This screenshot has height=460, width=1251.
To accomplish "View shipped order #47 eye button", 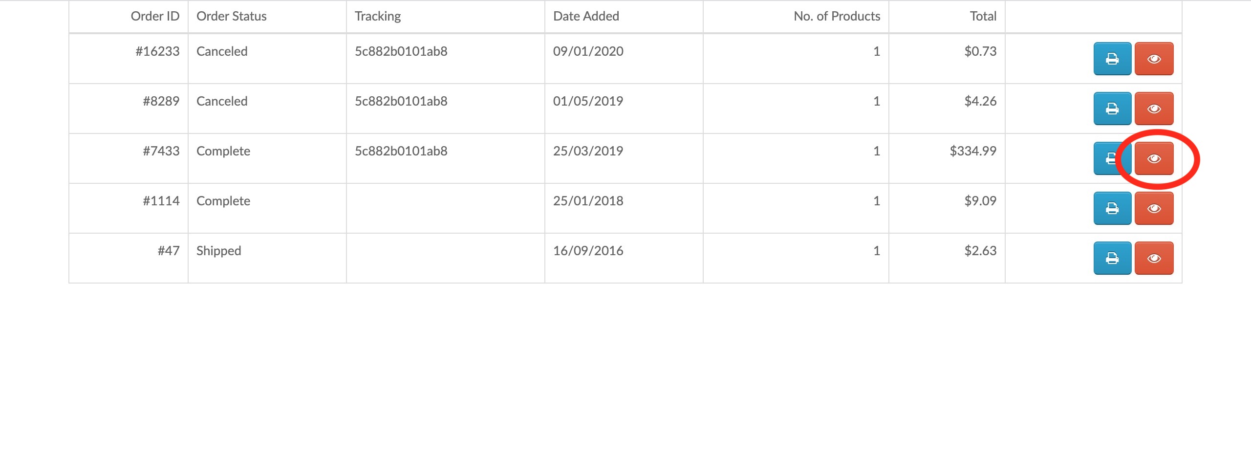I will tap(1154, 258).
